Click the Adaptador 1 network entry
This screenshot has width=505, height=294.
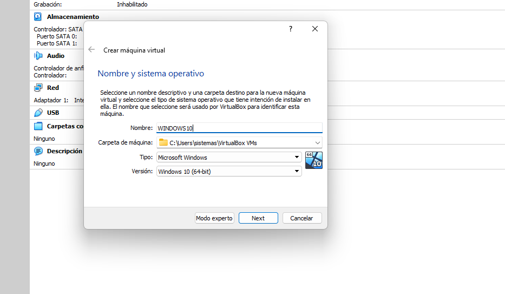pos(51,100)
